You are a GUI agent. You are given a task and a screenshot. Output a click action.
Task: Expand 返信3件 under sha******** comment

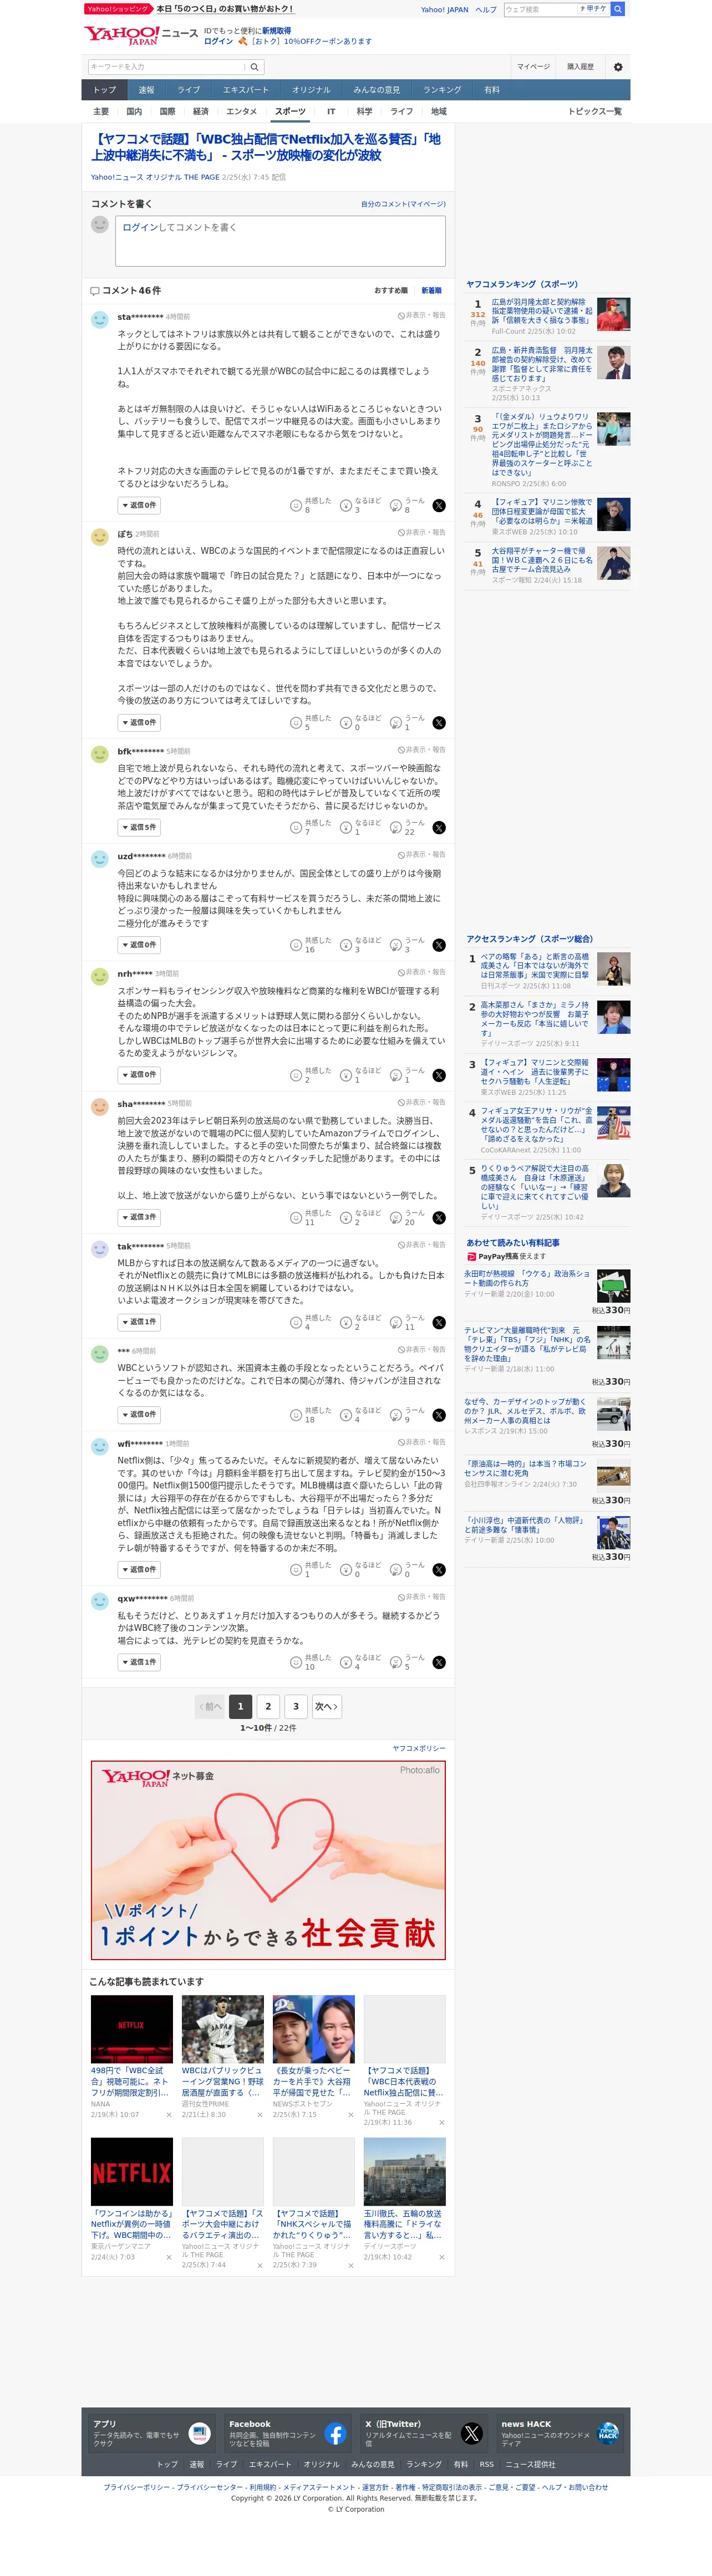click(139, 1218)
